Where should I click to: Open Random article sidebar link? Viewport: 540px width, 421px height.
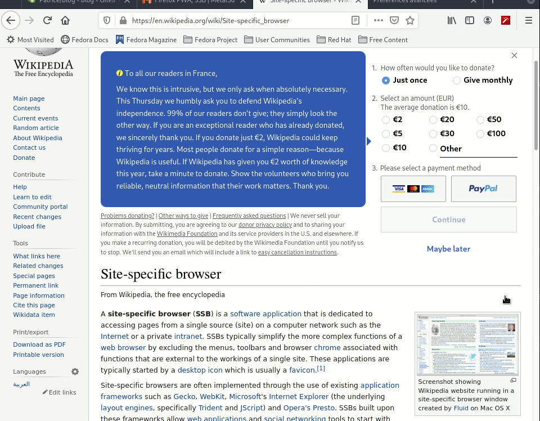36,128
